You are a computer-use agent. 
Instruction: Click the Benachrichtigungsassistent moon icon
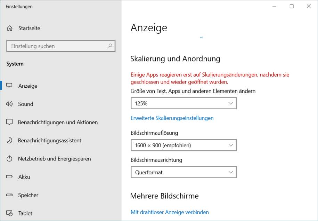click(x=10, y=141)
